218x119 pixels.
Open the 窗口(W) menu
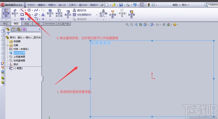[x=83, y=5]
